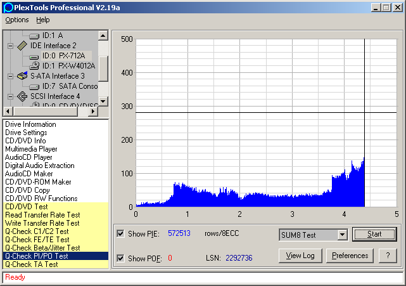Image resolution: width=406 pixels, height=286 pixels.
Task: Click the ID:7 SATA drive icon
Action: 34,87
